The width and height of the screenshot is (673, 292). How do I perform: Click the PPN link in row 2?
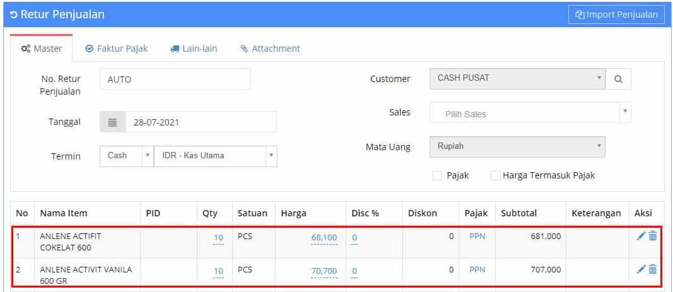[477, 270]
